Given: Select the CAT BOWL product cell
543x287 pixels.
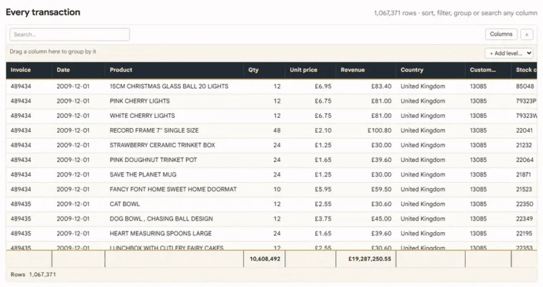Looking at the screenshot, I should pos(174,204).
